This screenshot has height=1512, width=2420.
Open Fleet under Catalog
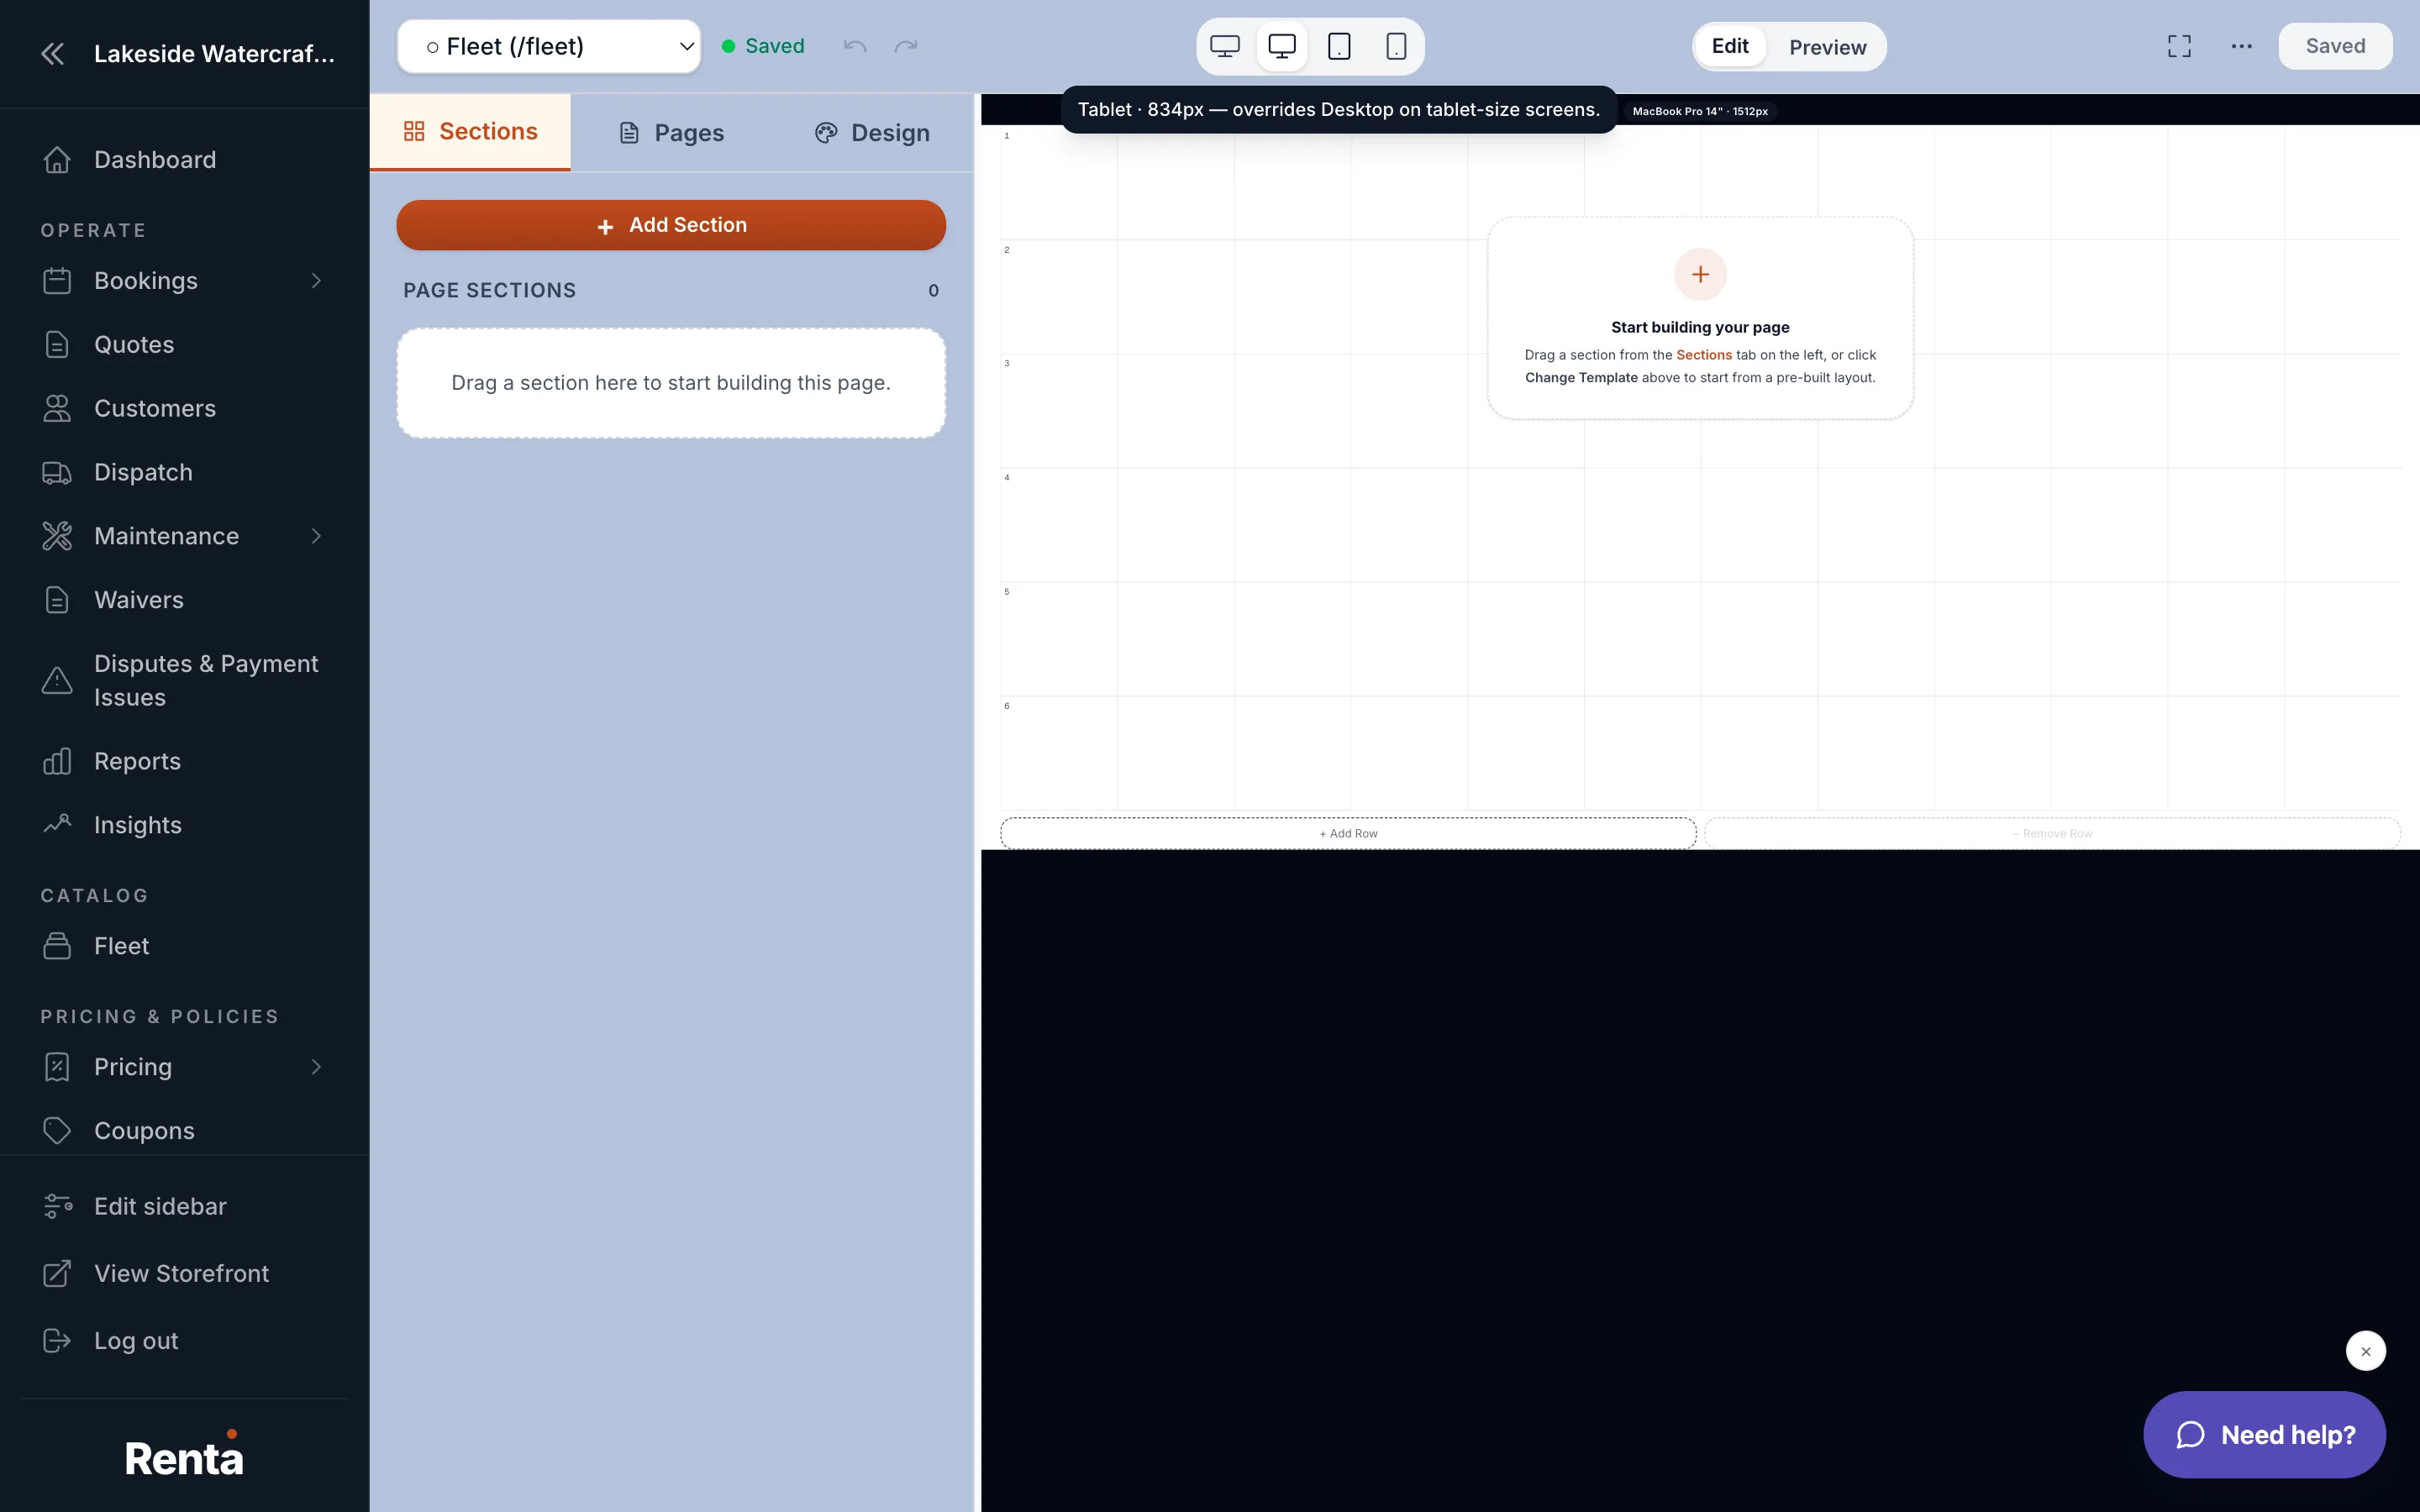pyautogui.click(x=121, y=946)
